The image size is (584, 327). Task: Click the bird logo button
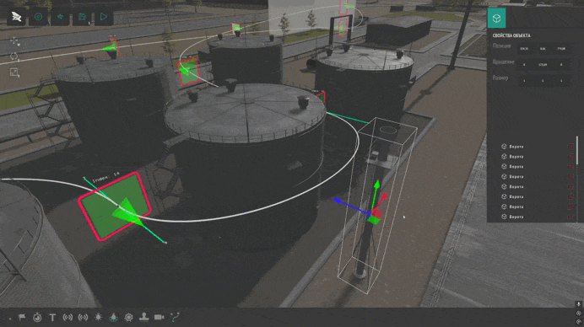(x=16, y=17)
